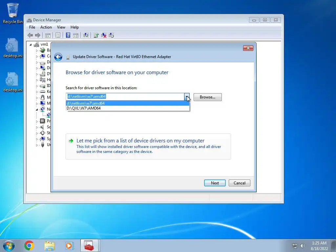Collapse the Network adapters category triangle

click(x=37, y=110)
